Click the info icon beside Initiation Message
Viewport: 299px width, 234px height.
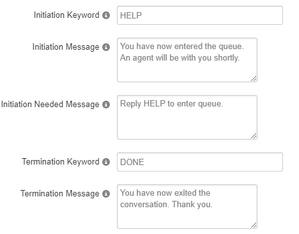(106, 47)
